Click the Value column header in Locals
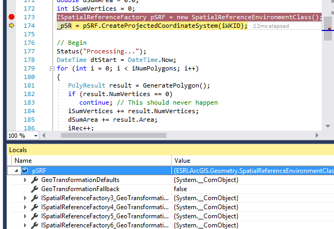This screenshot has width=334, height=229. tap(253, 161)
